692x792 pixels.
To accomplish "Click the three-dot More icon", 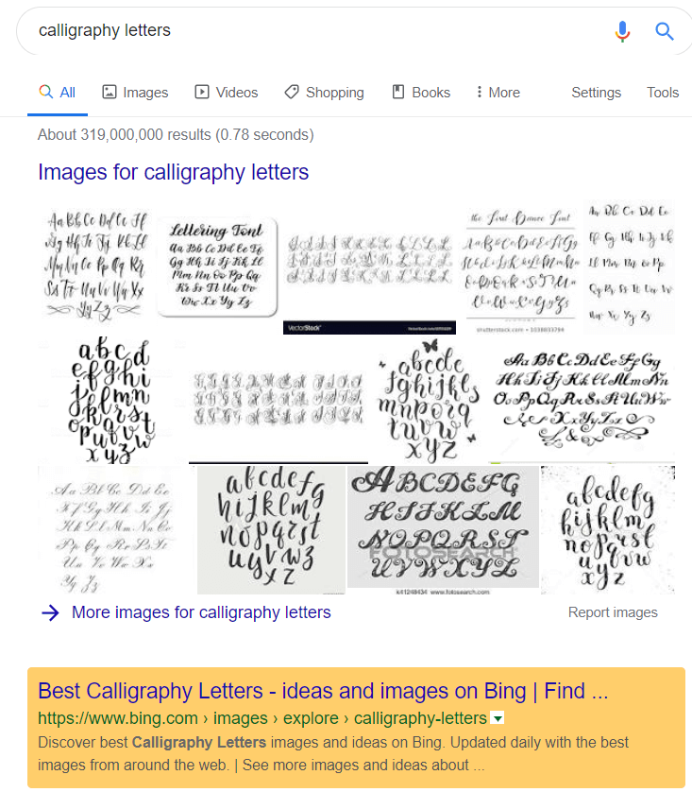I will 480,92.
